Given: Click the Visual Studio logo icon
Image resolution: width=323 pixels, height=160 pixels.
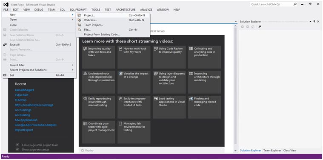Looking at the screenshot, I should click(x=6, y=4).
